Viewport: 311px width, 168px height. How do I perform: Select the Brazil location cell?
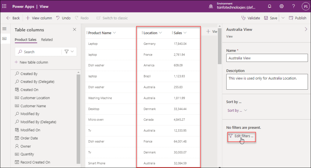pos(147,76)
